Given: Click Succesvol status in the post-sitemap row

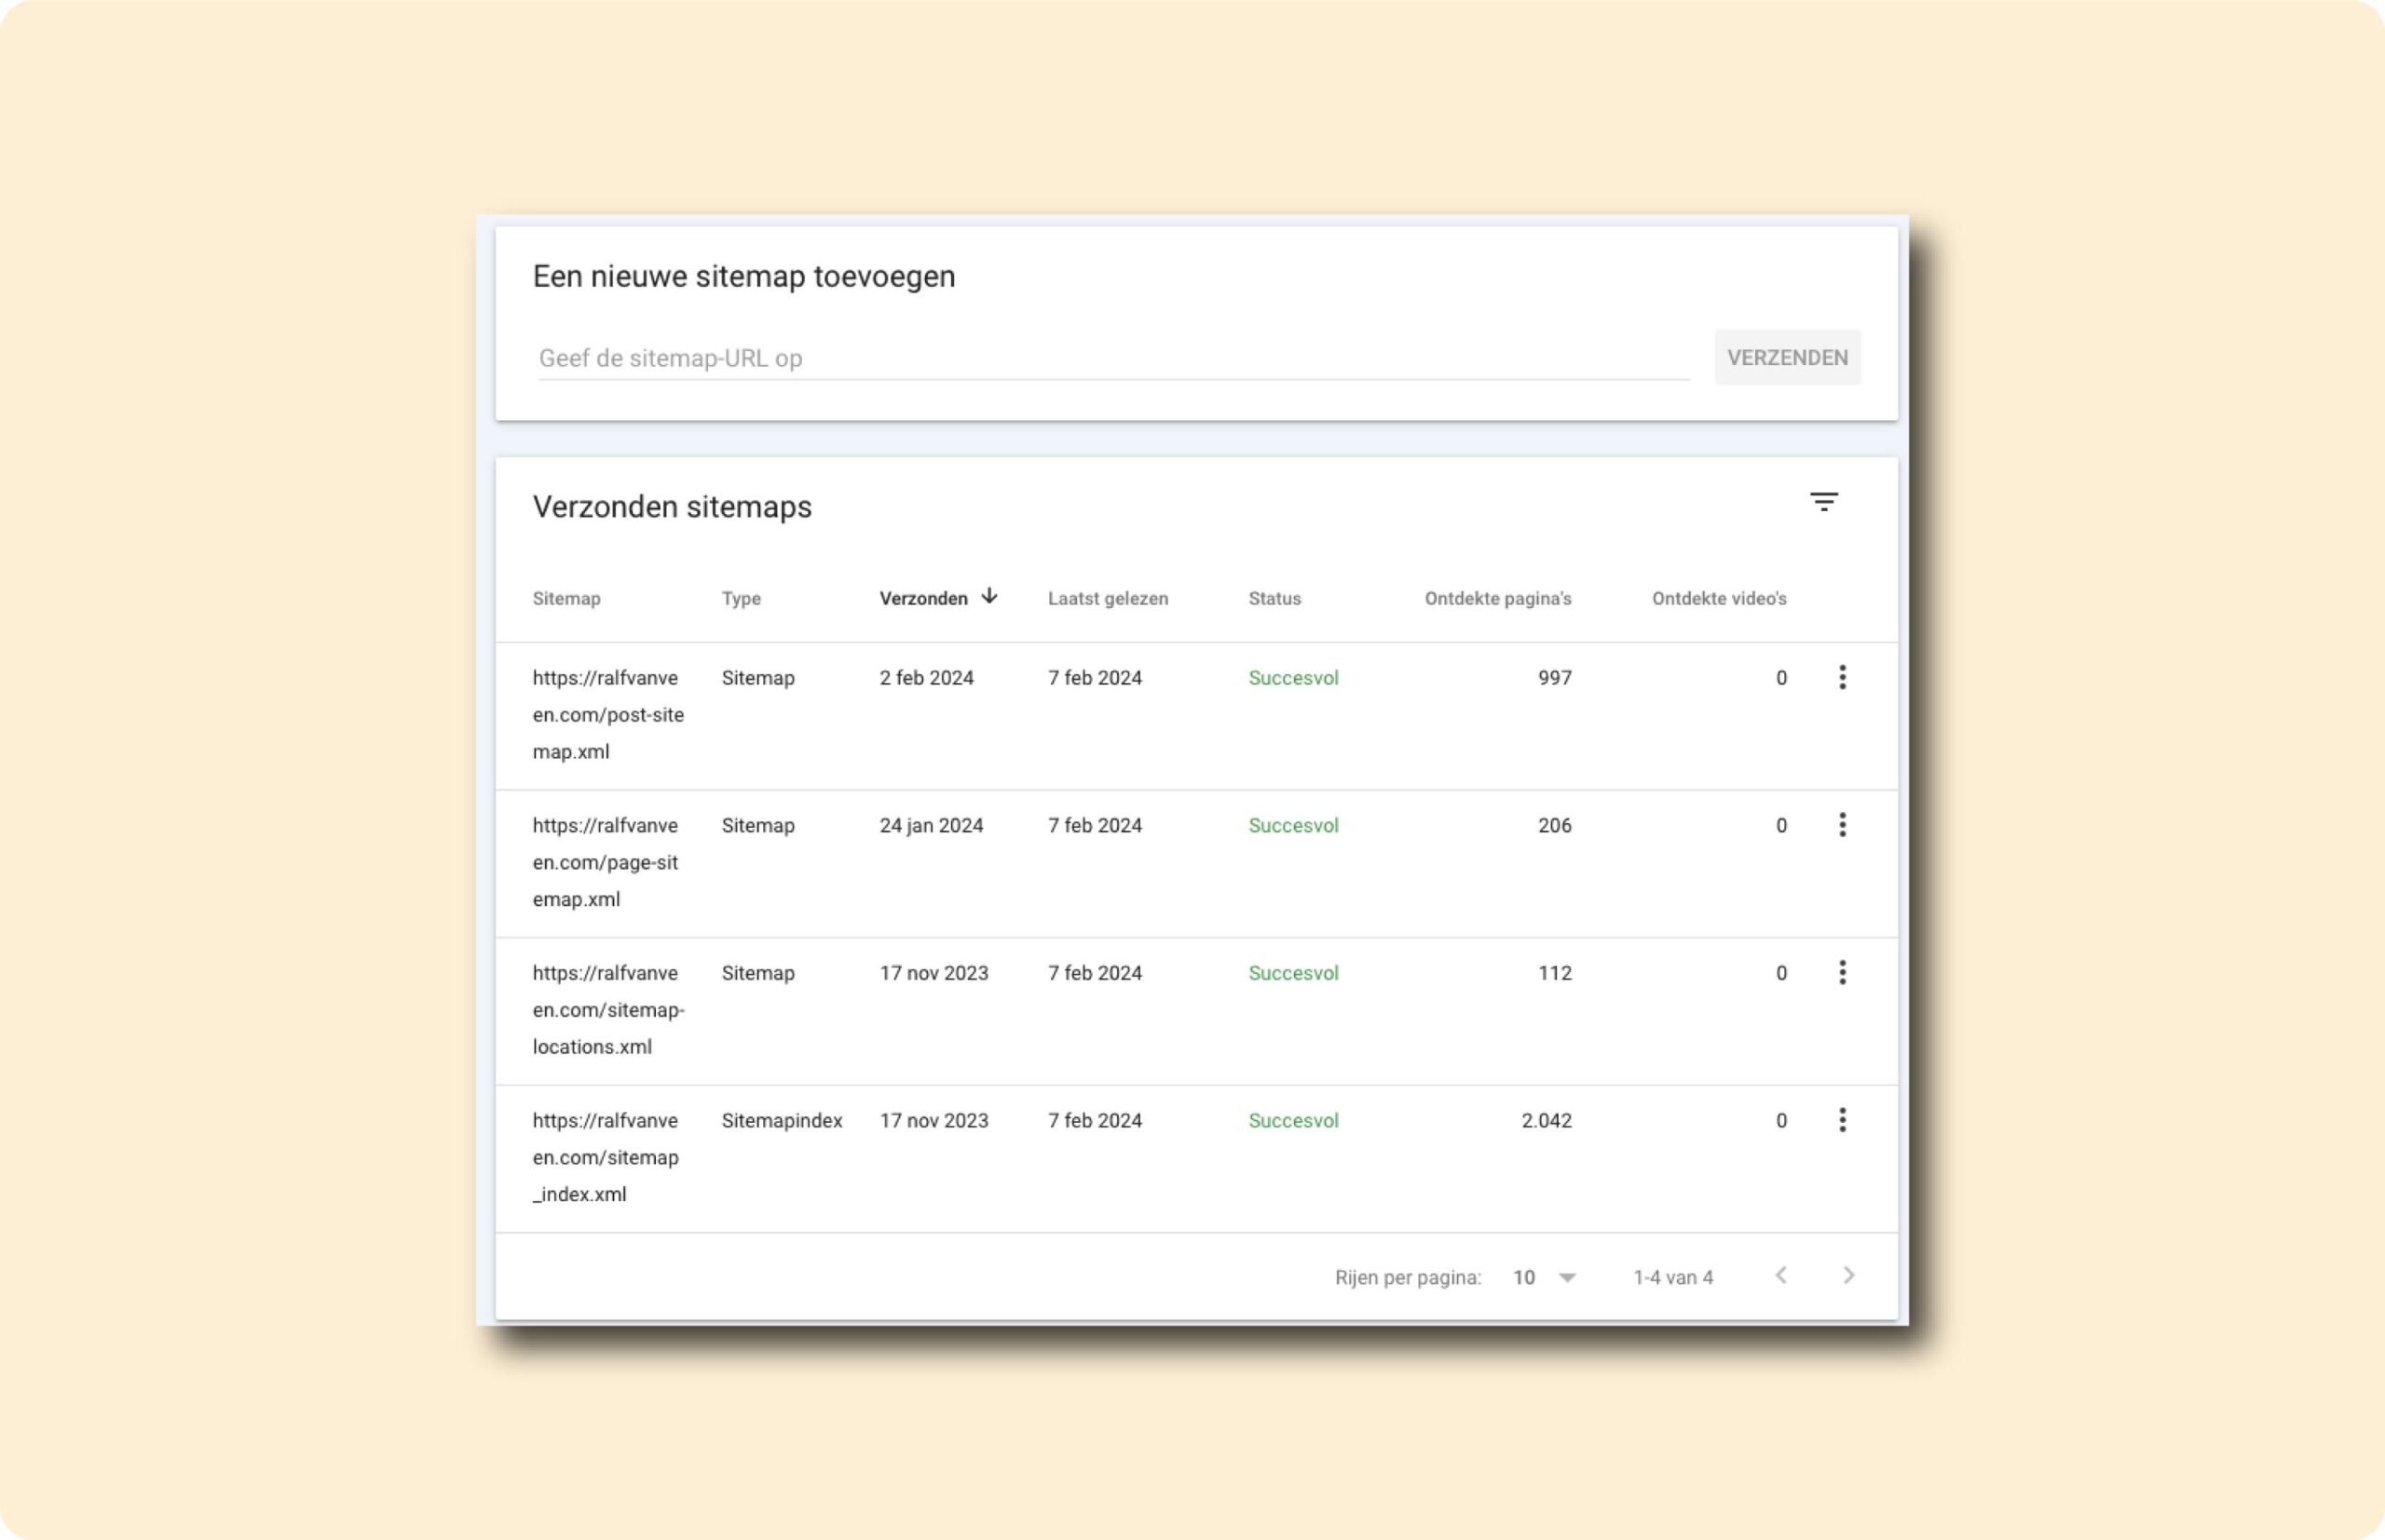Looking at the screenshot, I should tap(1292, 677).
